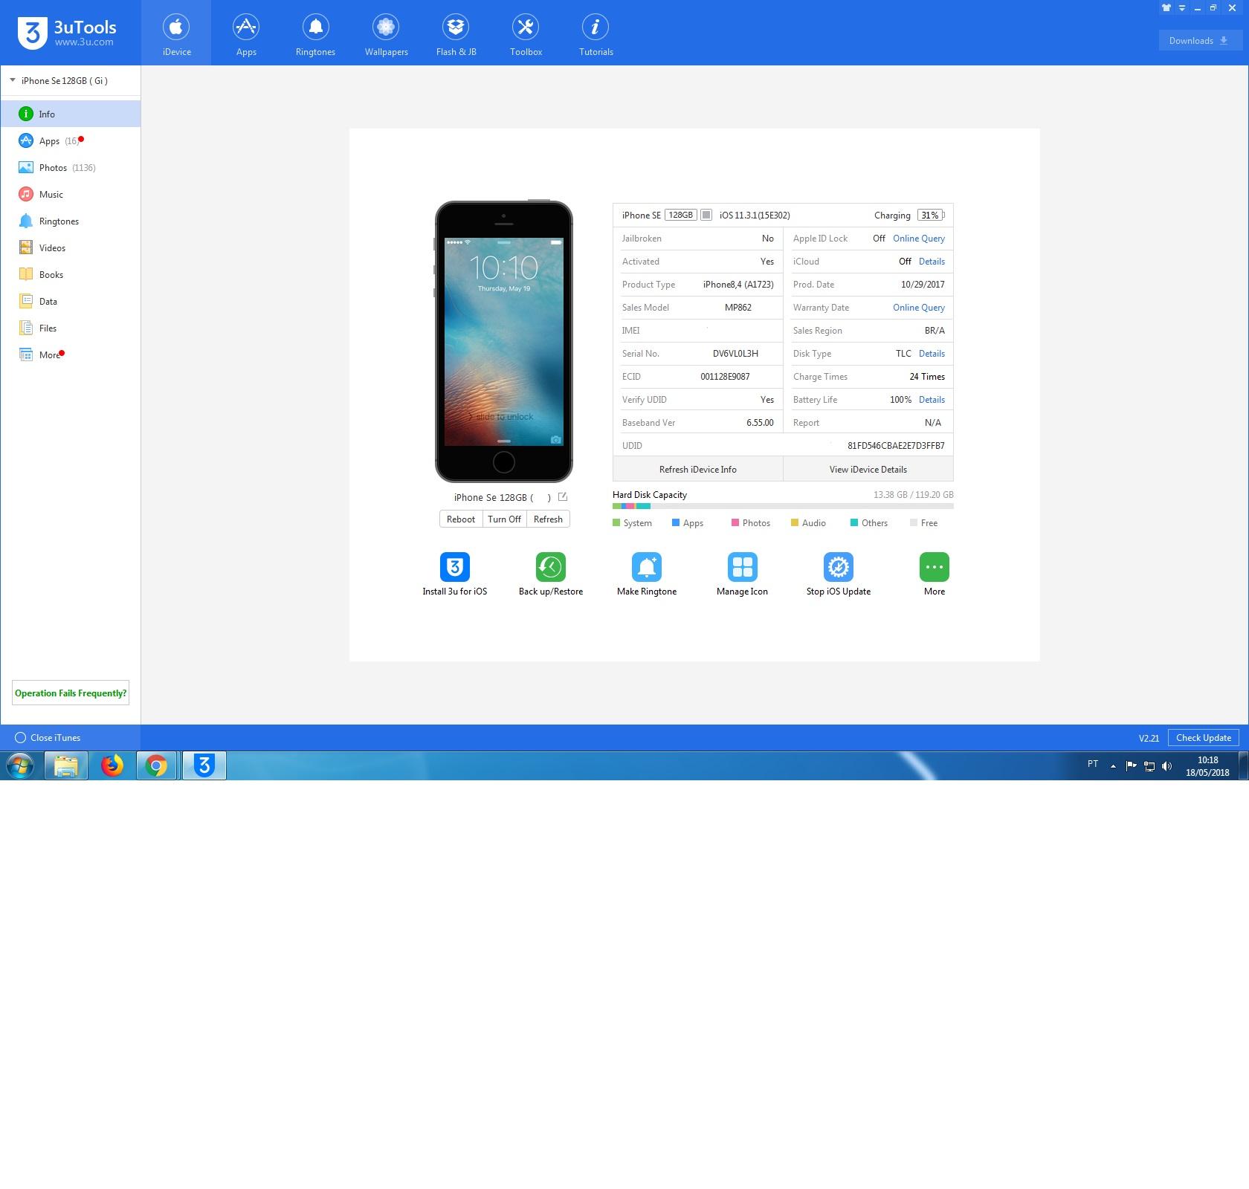Click the Serial No. value DV6VL0L3H
Image resolution: width=1249 pixels, height=1189 pixels.
(735, 353)
